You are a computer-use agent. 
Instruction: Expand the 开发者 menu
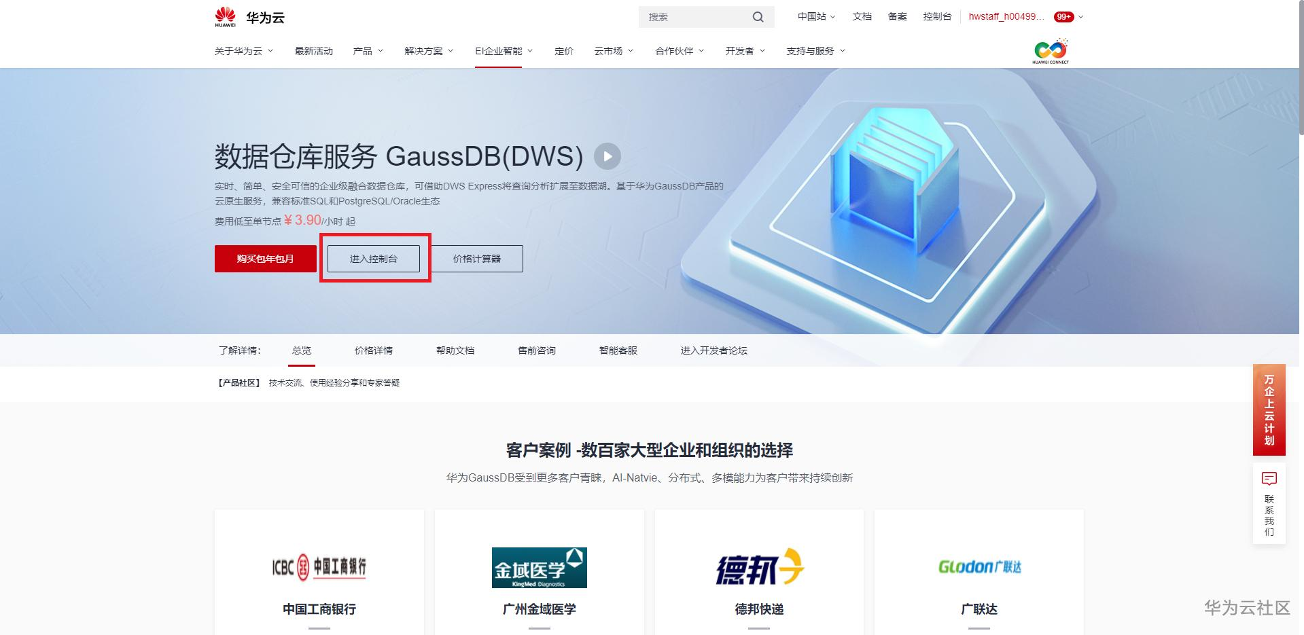tap(745, 51)
